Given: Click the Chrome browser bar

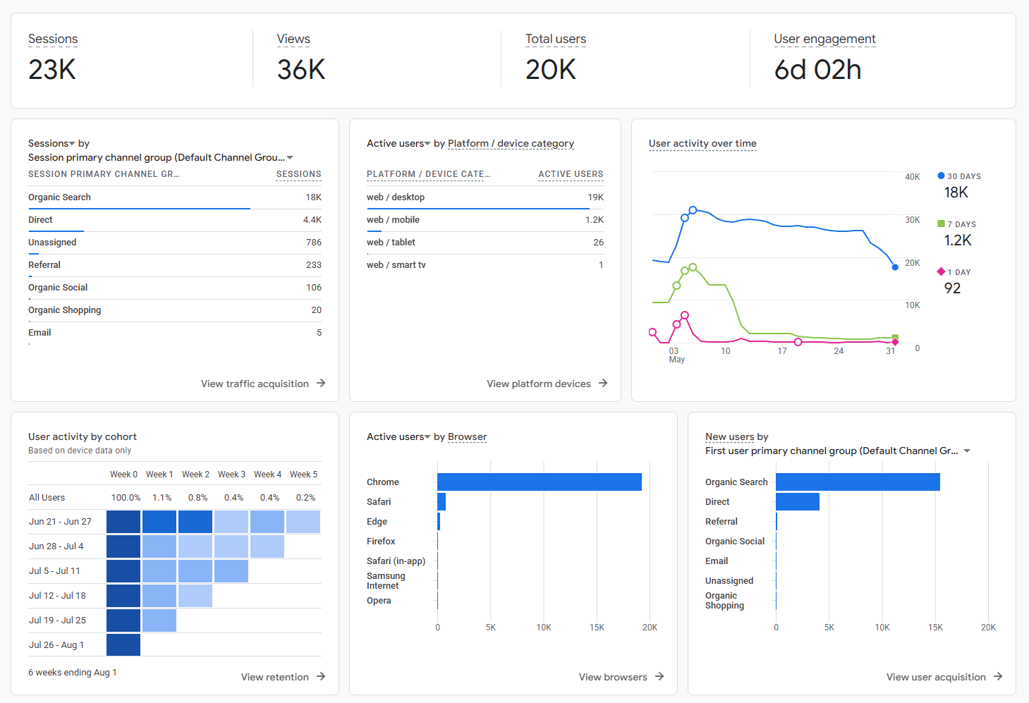Looking at the screenshot, I should (x=540, y=482).
